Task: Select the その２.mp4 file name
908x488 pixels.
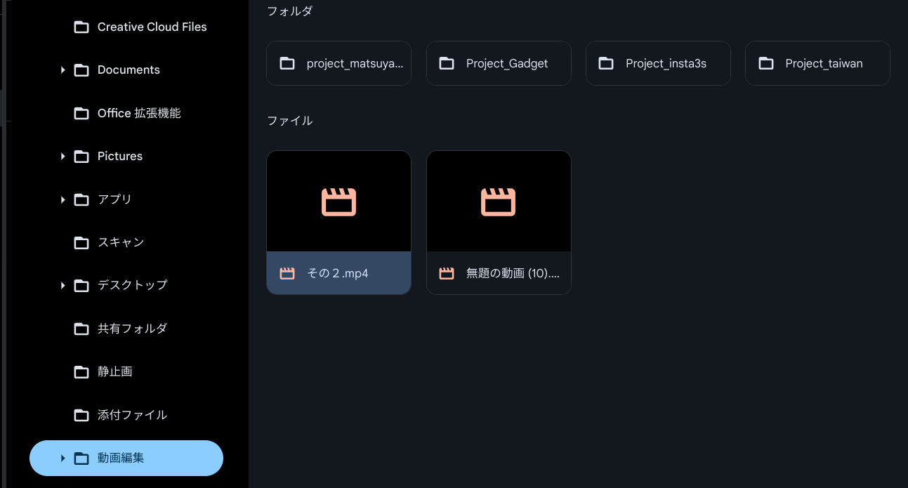Action: click(338, 274)
